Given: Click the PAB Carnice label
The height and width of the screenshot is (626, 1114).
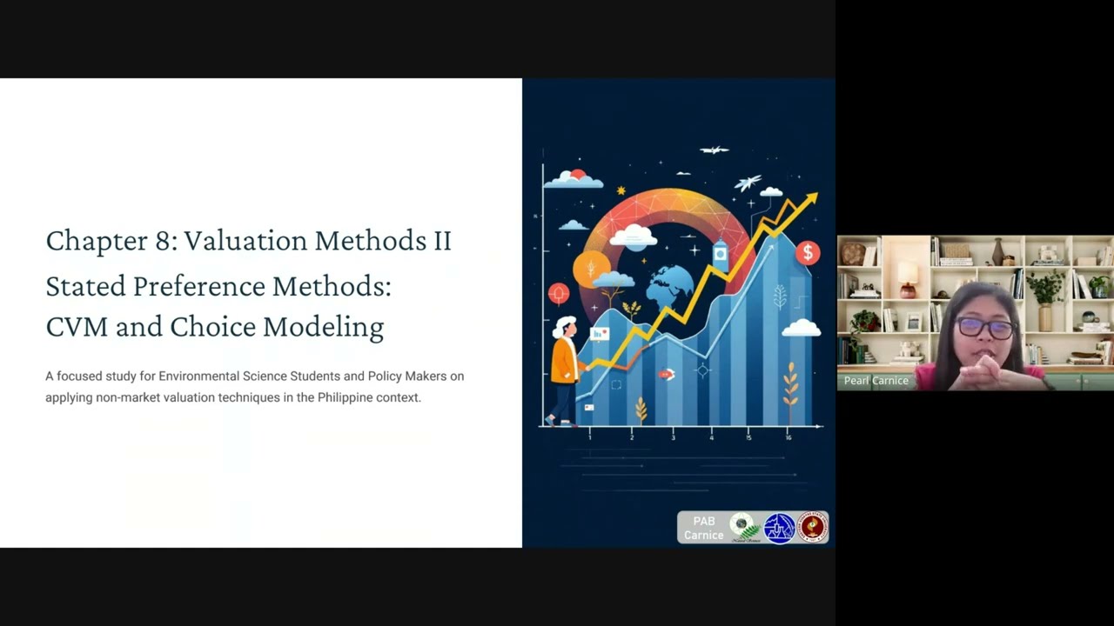Looking at the screenshot, I should coord(703,528).
